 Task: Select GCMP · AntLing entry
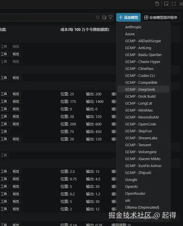[143, 48]
